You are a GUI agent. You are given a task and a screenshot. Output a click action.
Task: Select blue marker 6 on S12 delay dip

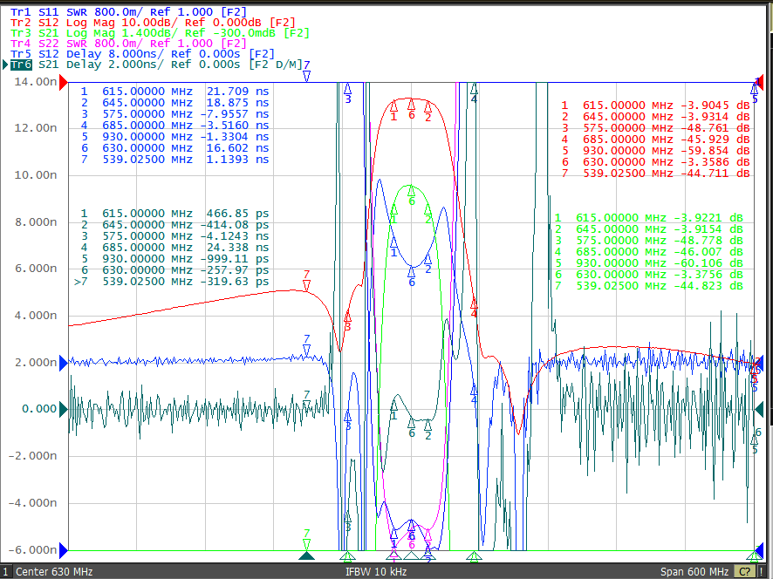coord(411,271)
